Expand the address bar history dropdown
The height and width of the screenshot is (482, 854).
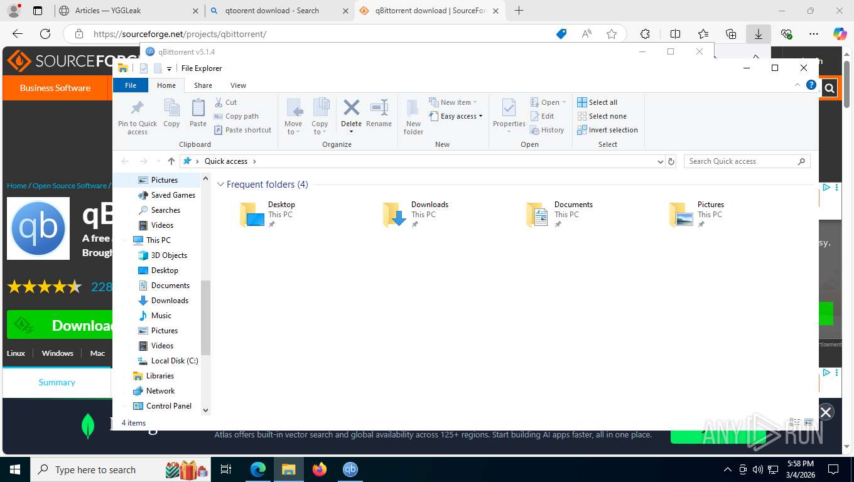point(660,161)
